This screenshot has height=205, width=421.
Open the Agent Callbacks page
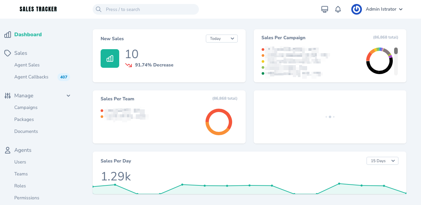31,77
